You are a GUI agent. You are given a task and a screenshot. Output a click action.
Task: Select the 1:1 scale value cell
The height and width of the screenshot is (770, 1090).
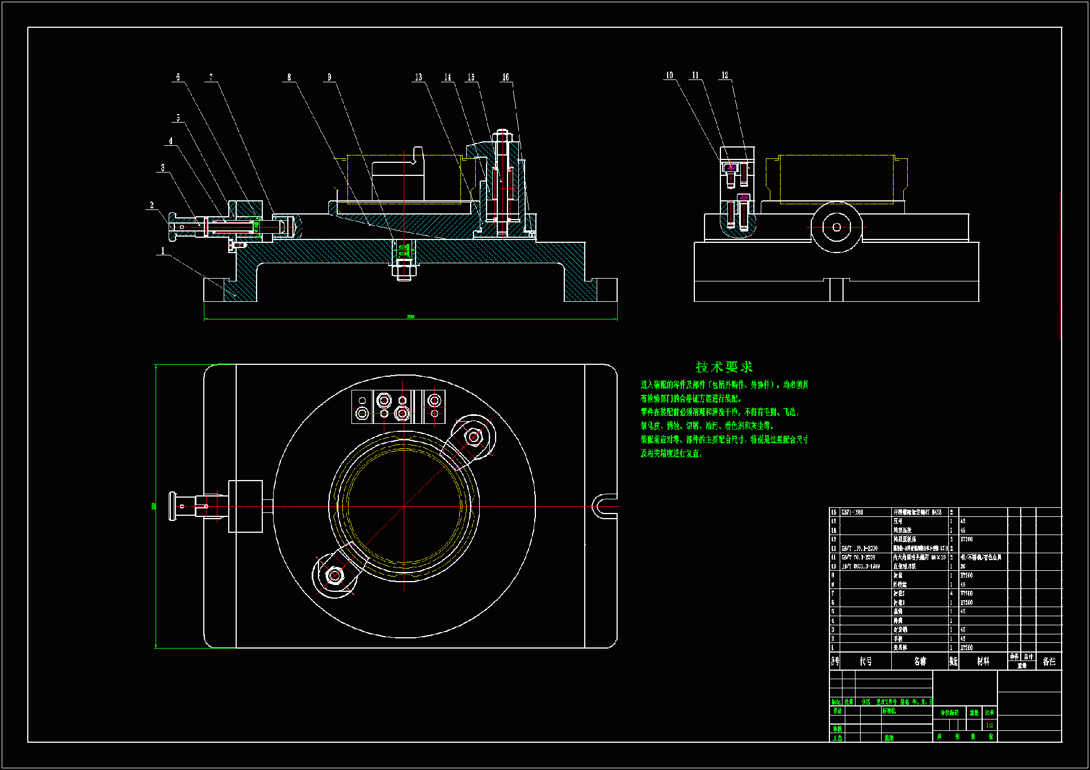coord(990,725)
